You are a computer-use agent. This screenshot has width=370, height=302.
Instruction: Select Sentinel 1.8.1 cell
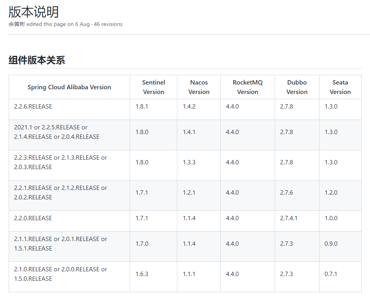[153, 109]
